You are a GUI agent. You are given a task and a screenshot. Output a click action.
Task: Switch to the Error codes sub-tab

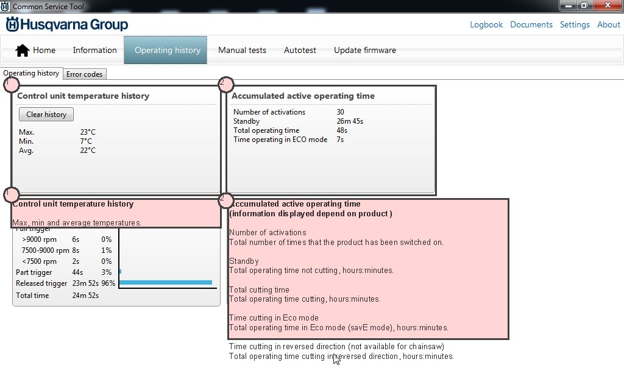click(x=84, y=74)
